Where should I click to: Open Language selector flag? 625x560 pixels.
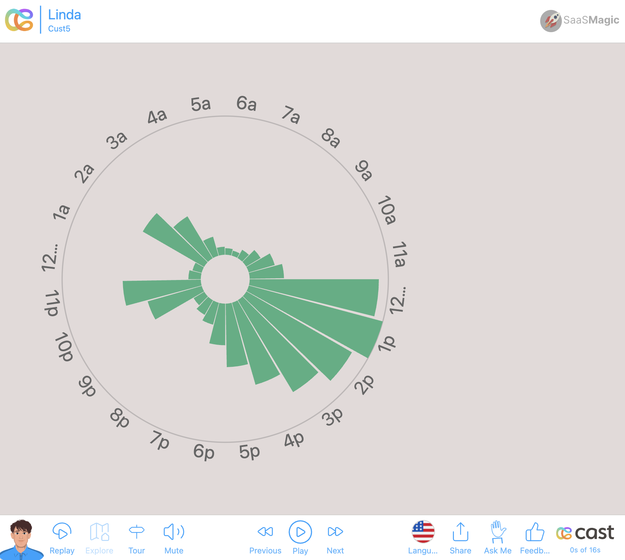423,532
